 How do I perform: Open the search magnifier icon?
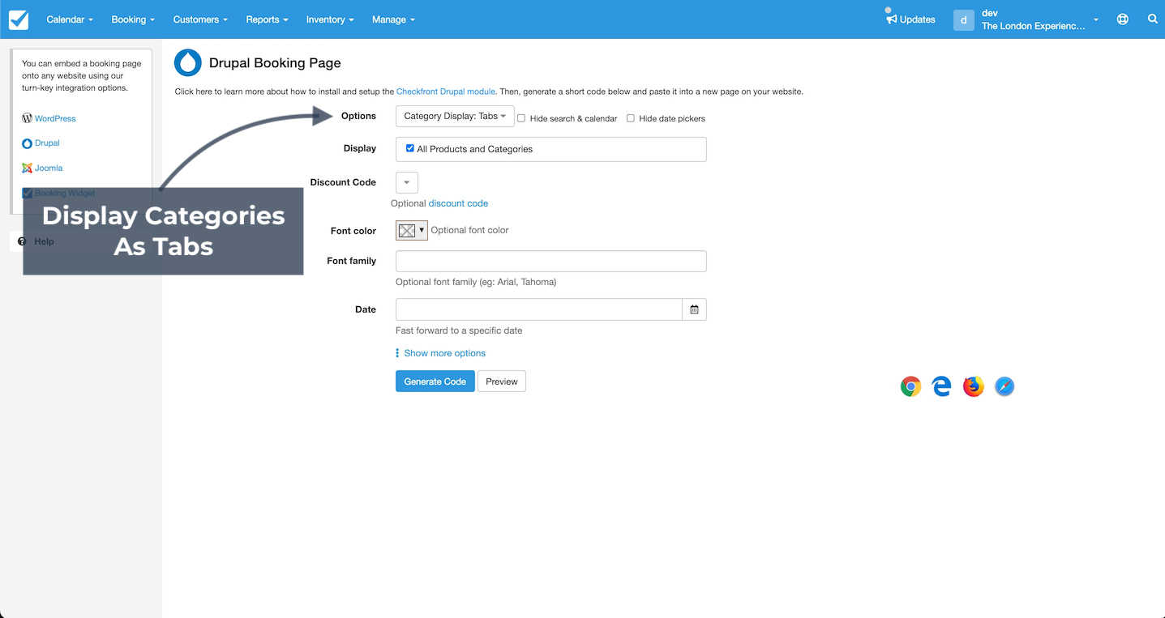(1153, 19)
